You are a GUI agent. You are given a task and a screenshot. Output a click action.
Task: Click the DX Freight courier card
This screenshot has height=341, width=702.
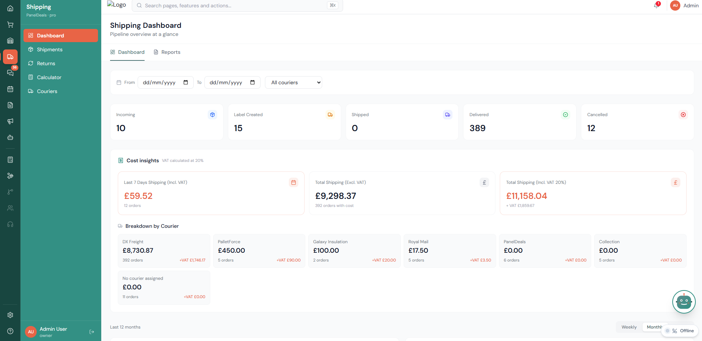(x=164, y=251)
